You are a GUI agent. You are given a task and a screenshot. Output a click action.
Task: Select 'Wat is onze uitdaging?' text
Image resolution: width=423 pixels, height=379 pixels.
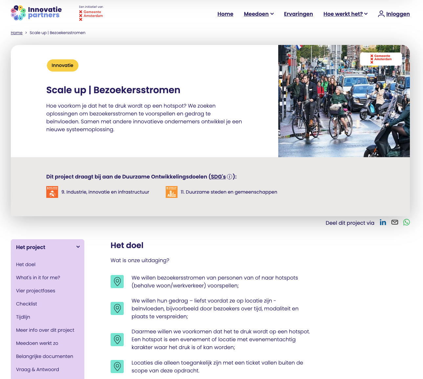coord(140,260)
